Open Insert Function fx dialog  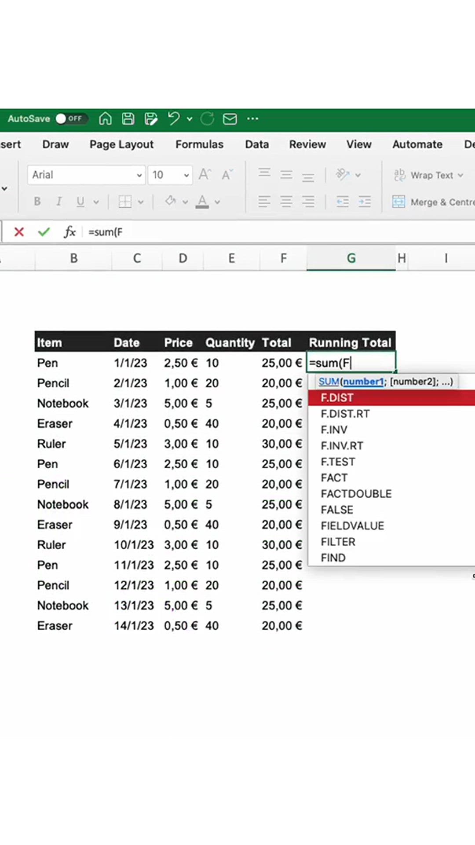pos(69,232)
